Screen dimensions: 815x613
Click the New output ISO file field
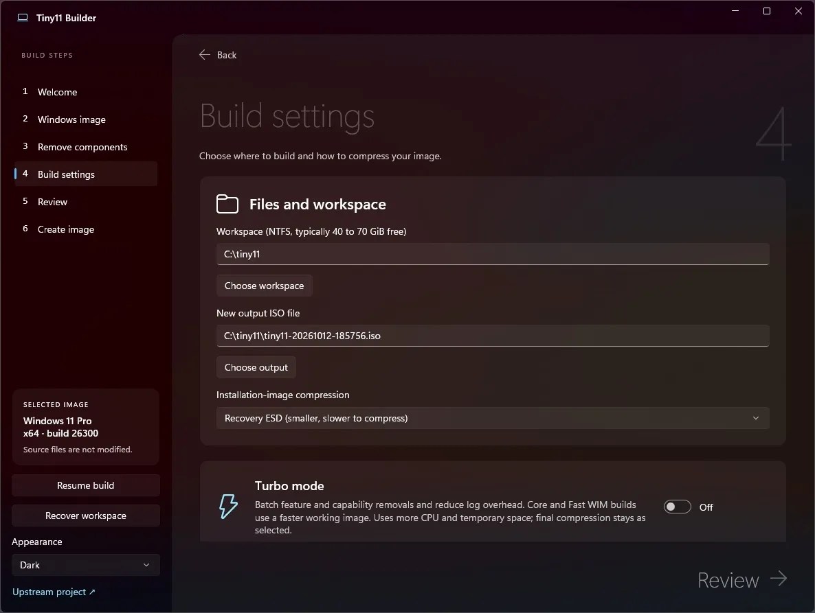pos(492,336)
